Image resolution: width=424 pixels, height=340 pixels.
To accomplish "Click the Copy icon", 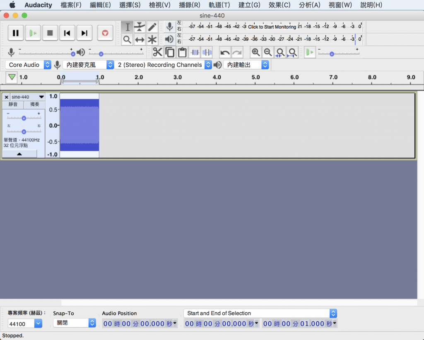I will [170, 52].
